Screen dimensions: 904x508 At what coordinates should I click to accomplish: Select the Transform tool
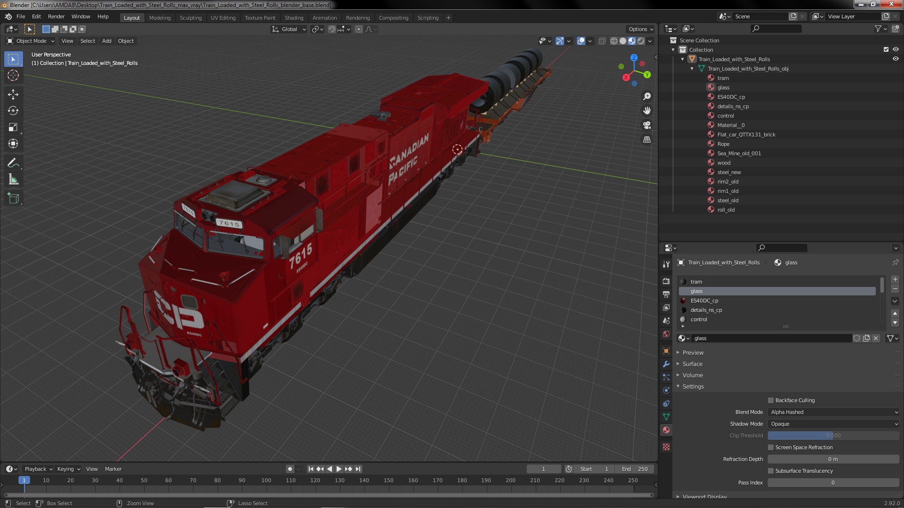[x=13, y=144]
